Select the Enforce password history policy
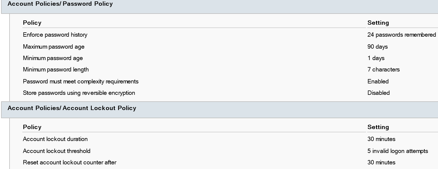 pos(55,35)
